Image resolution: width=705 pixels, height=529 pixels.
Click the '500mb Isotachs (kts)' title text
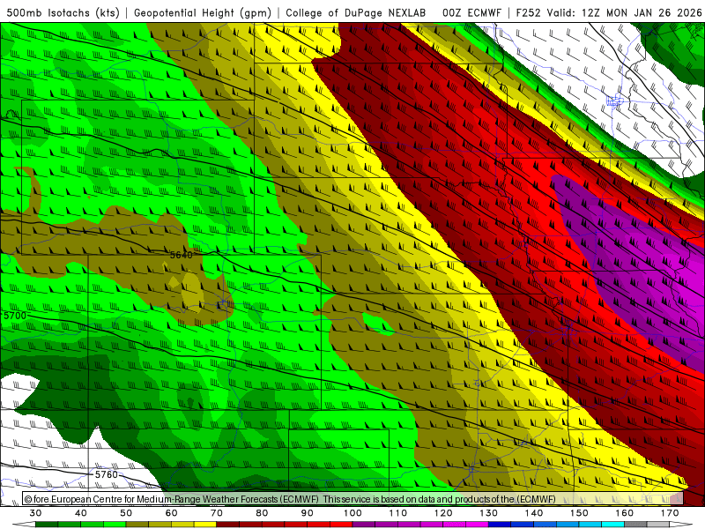pos(63,13)
